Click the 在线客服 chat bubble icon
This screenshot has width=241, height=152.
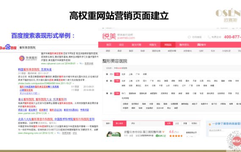point(189,37)
